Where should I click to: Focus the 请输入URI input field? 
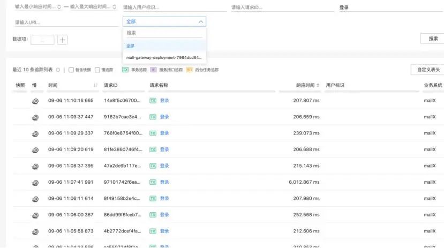pos(65,22)
